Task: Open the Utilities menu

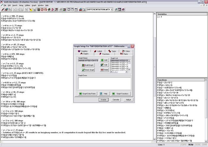Action: [27, 5]
